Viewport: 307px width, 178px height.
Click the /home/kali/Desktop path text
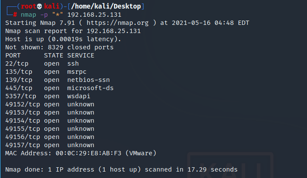(106, 6)
